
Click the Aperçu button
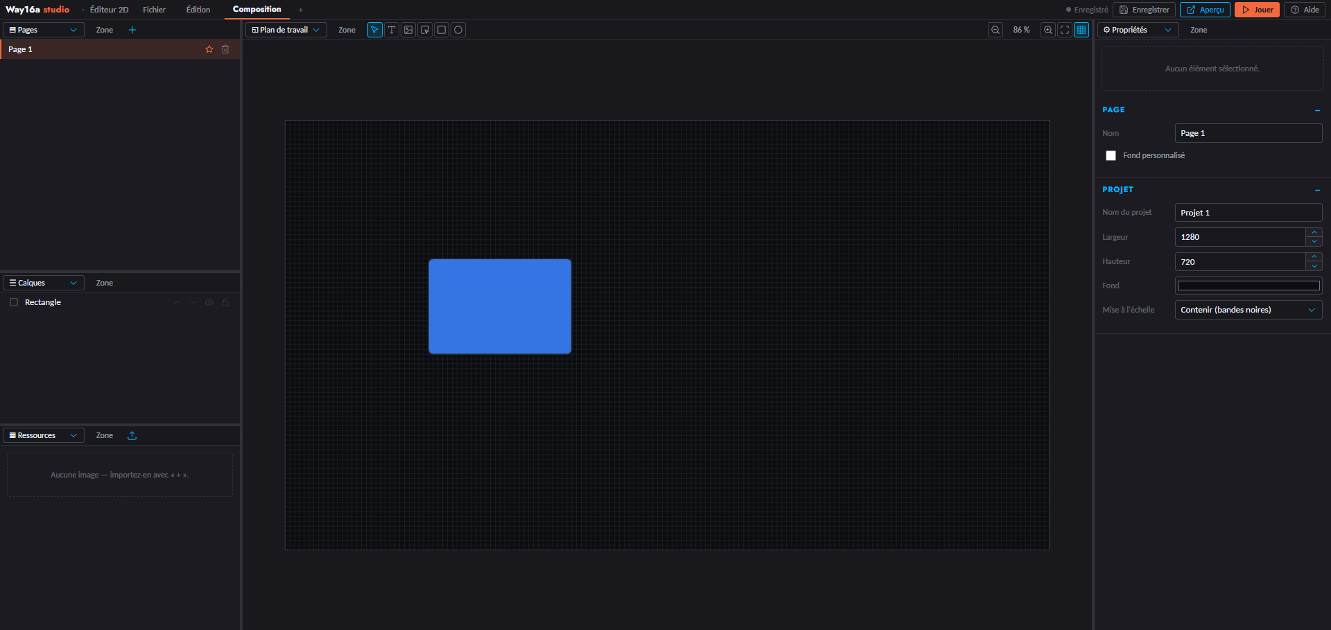point(1205,10)
